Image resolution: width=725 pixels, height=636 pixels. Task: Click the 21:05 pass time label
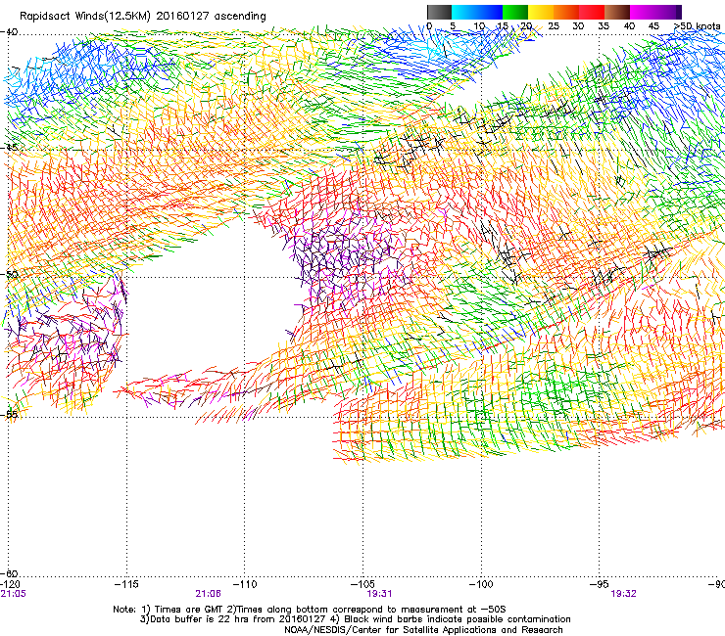click(14, 594)
